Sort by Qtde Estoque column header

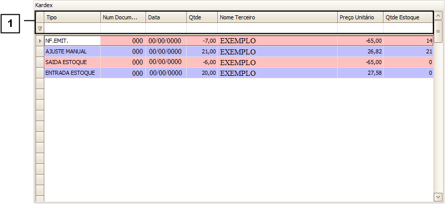click(x=408, y=17)
